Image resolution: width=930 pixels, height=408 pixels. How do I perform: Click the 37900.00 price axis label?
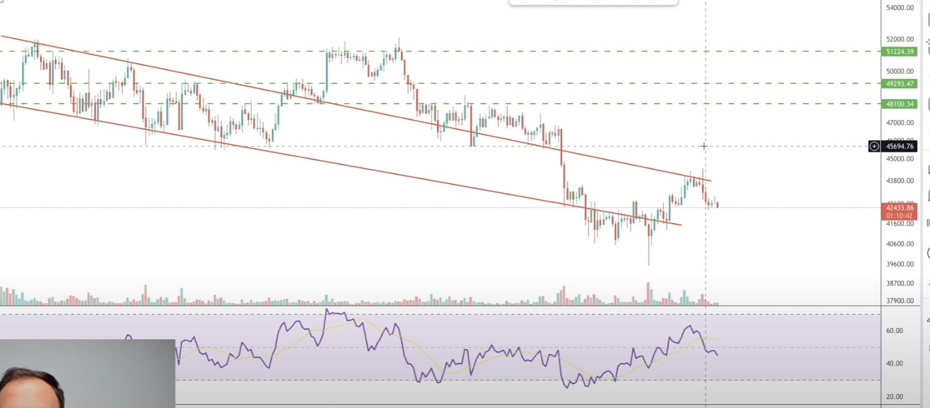click(x=900, y=301)
